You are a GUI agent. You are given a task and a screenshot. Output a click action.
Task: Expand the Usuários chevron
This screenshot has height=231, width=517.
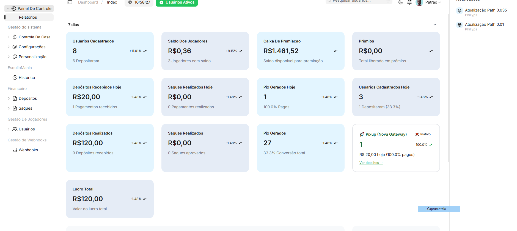tap(9, 129)
